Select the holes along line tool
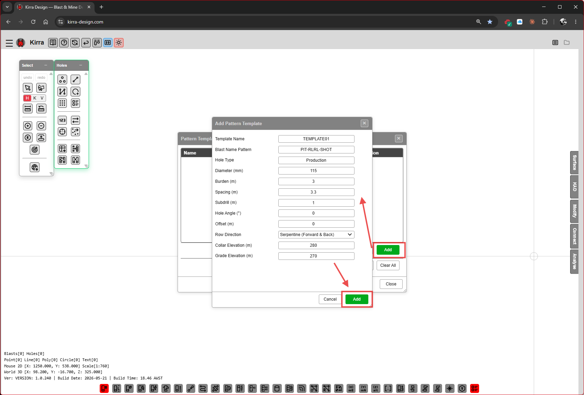The image size is (584, 395). 75,79
